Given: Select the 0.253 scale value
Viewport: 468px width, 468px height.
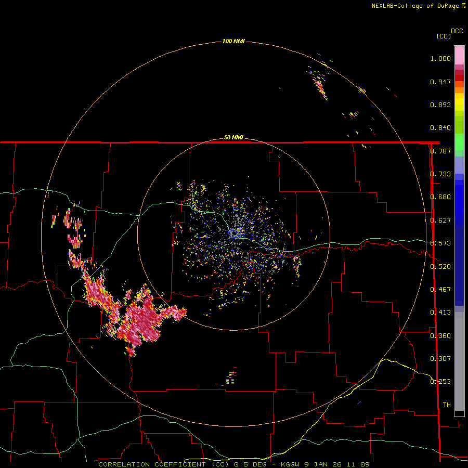Looking at the screenshot, I should (440, 382).
